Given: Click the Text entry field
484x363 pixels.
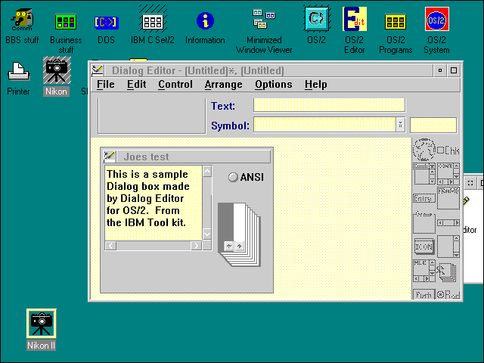Looking at the screenshot, I should (x=329, y=105).
